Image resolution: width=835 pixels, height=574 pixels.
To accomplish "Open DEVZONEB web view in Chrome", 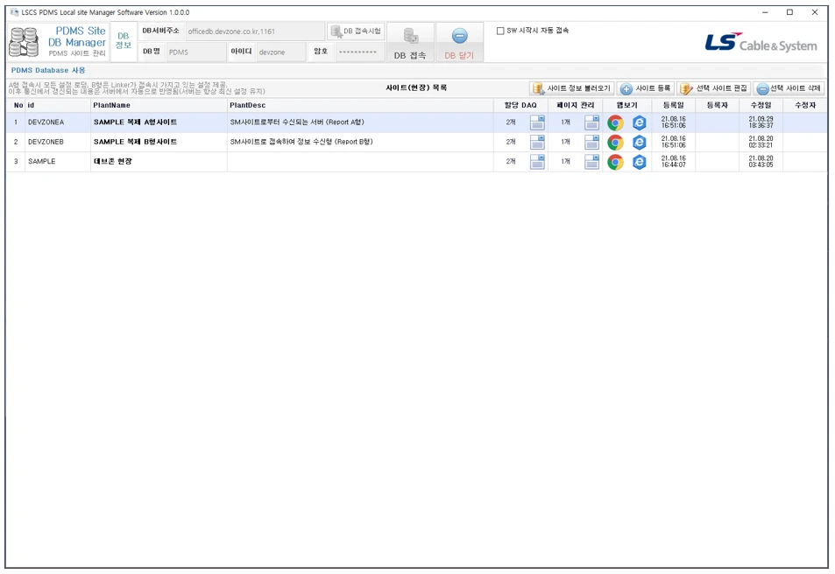I will tap(615, 143).
